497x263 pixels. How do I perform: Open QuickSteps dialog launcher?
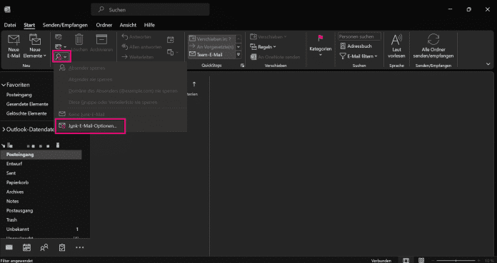click(243, 66)
